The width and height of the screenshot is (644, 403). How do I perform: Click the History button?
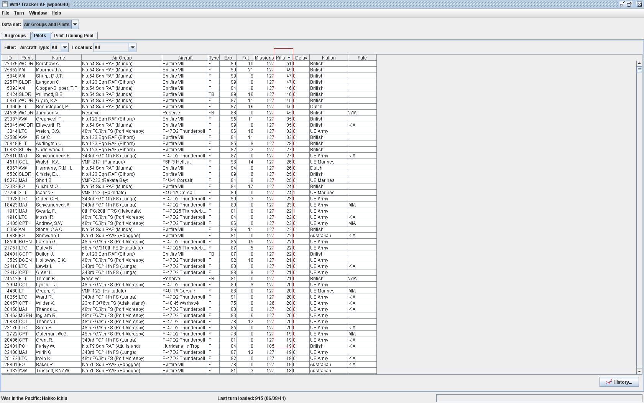[x=619, y=382]
